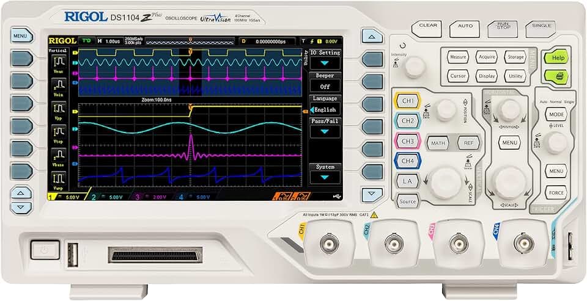Screen dimensions: 587x301
Task: Click the CH2 BNC input connector
Action: pyautogui.click(x=394, y=245)
